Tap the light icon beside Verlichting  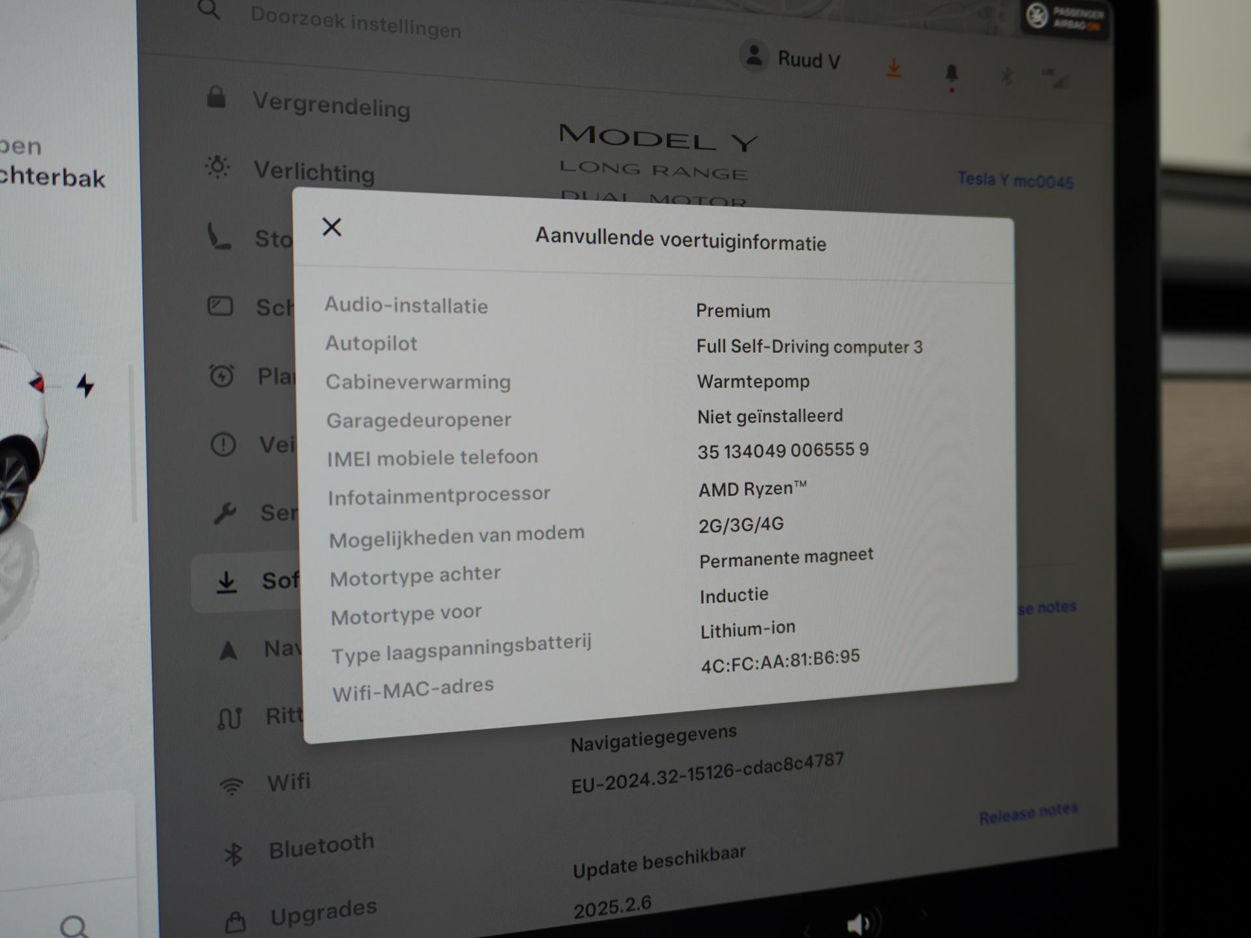coord(218,167)
